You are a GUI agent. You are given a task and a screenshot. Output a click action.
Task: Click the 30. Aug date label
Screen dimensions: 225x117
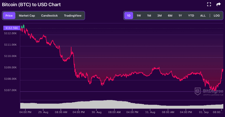96,112
